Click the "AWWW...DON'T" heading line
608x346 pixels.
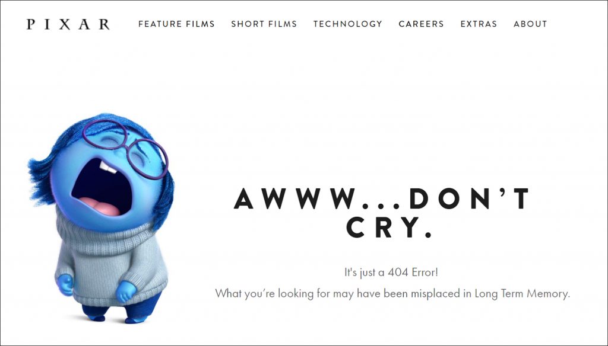382,198
